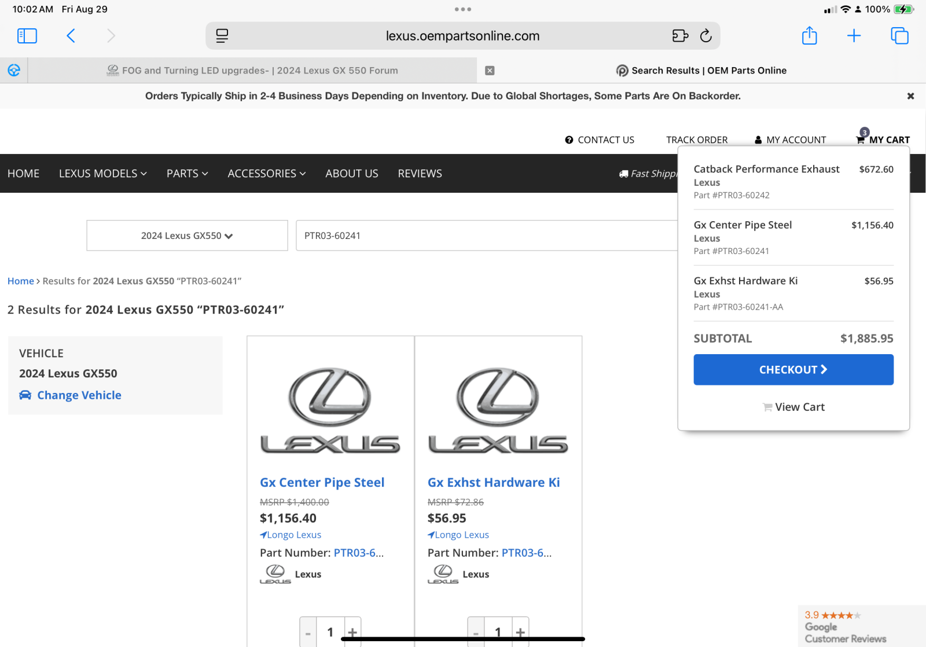926x647 pixels.
Task: Select Search Results OEM Parts Online tab
Action: click(701, 71)
